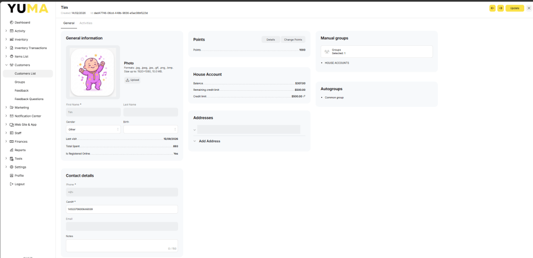
Task: Open Feedback Questions menu item
Action: coord(29,99)
